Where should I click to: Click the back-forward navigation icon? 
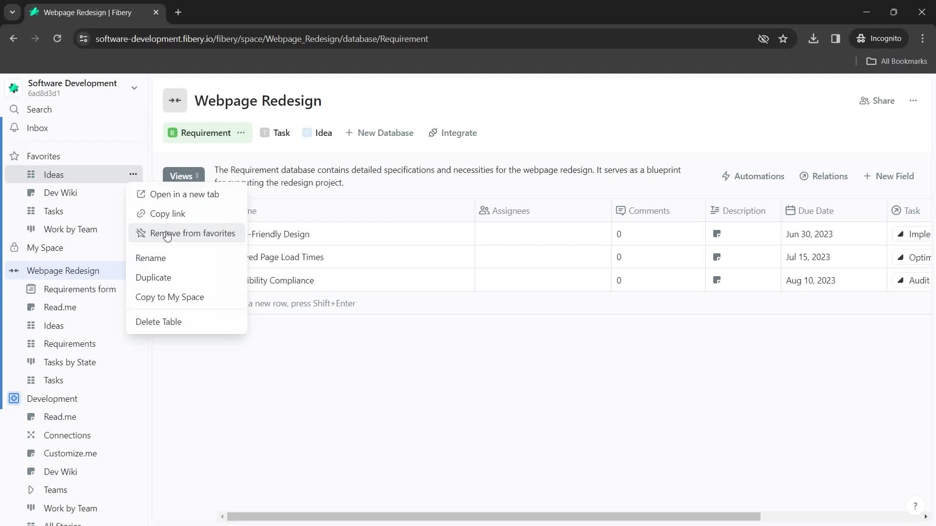click(175, 101)
